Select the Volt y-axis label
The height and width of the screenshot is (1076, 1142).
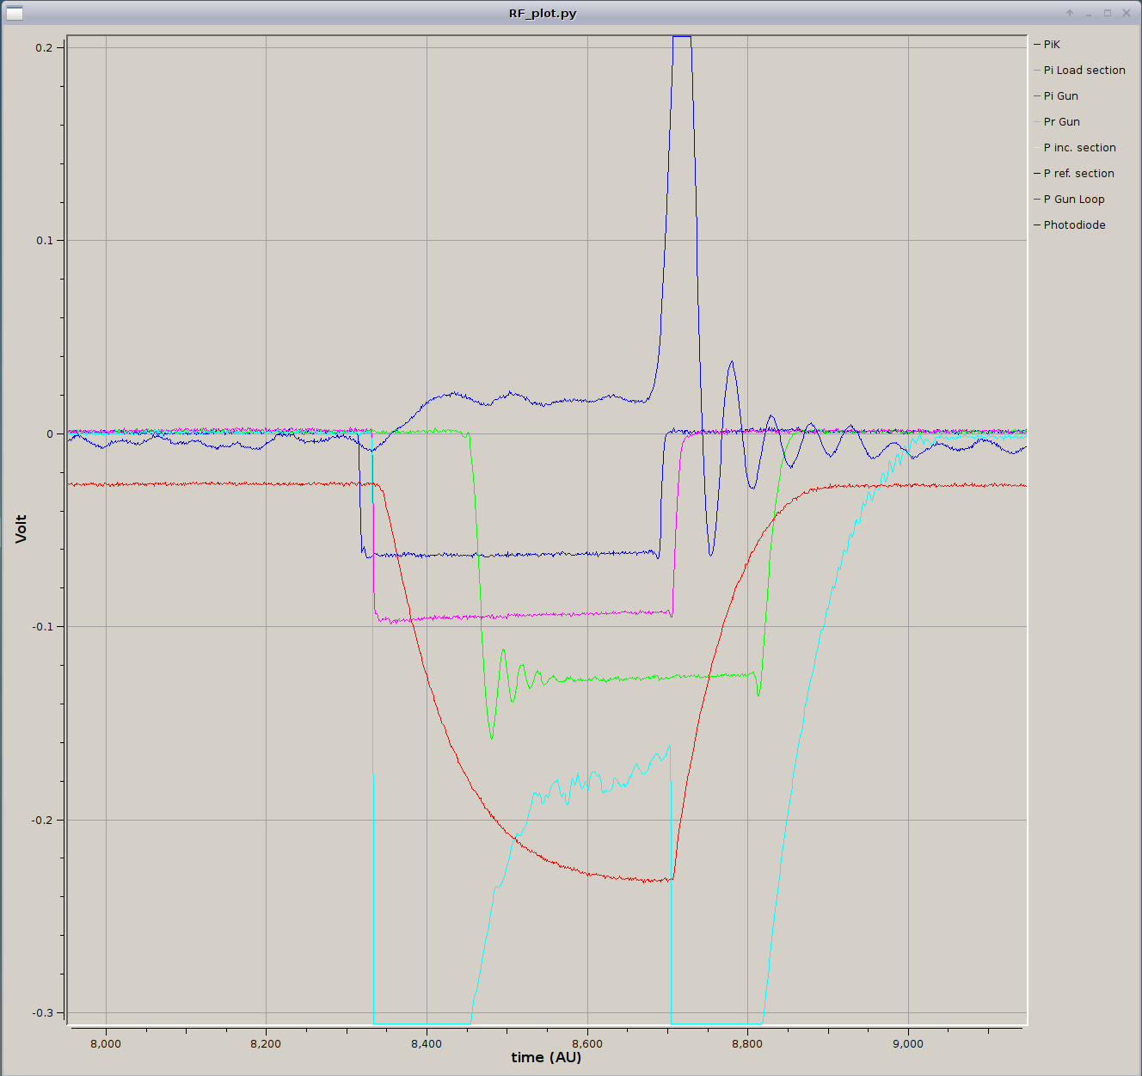point(21,529)
